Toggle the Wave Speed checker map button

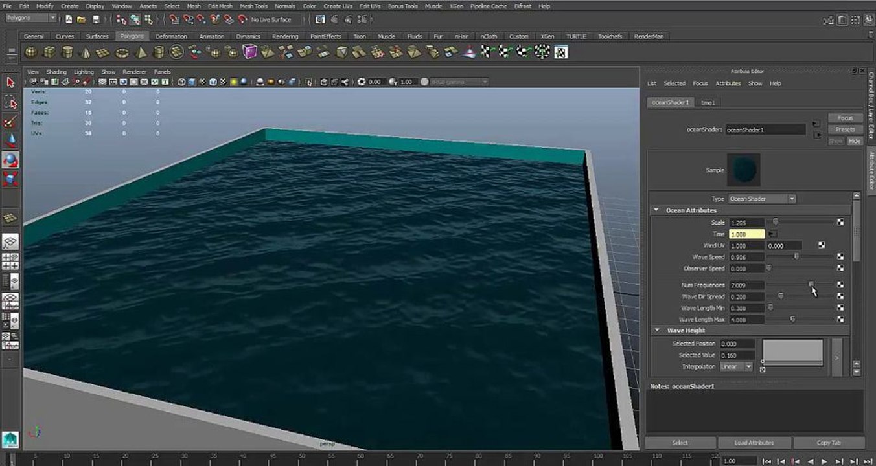pos(840,257)
